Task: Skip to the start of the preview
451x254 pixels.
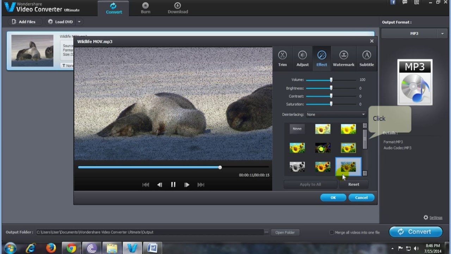Action: [x=146, y=185]
